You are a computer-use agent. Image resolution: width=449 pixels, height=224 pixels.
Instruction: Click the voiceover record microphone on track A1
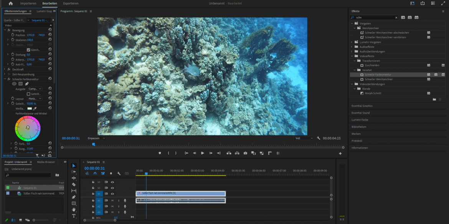pyautogui.click(x=125, y=201)
